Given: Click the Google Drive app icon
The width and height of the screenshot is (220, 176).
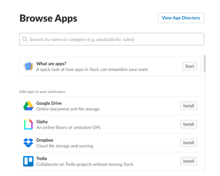Looking at the screenshot, I should tap(28, 106).
